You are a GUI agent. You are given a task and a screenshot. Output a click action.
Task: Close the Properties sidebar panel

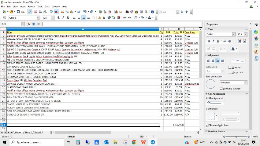[x=251, y=24]
